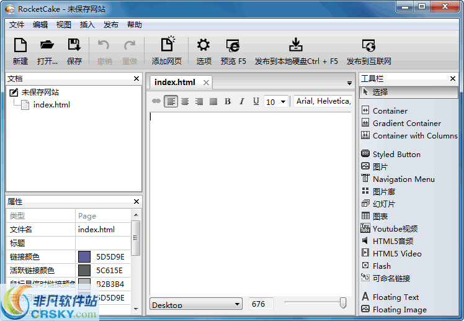Click the 5C615E color value text

[110, 271]
